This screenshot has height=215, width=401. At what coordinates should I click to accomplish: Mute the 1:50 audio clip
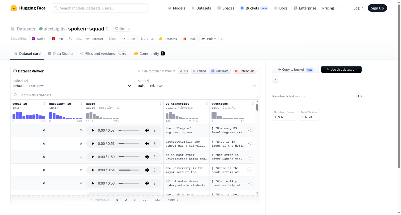pos(147,157)
